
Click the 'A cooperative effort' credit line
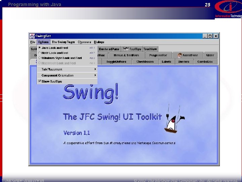click(x=119, y=143)
